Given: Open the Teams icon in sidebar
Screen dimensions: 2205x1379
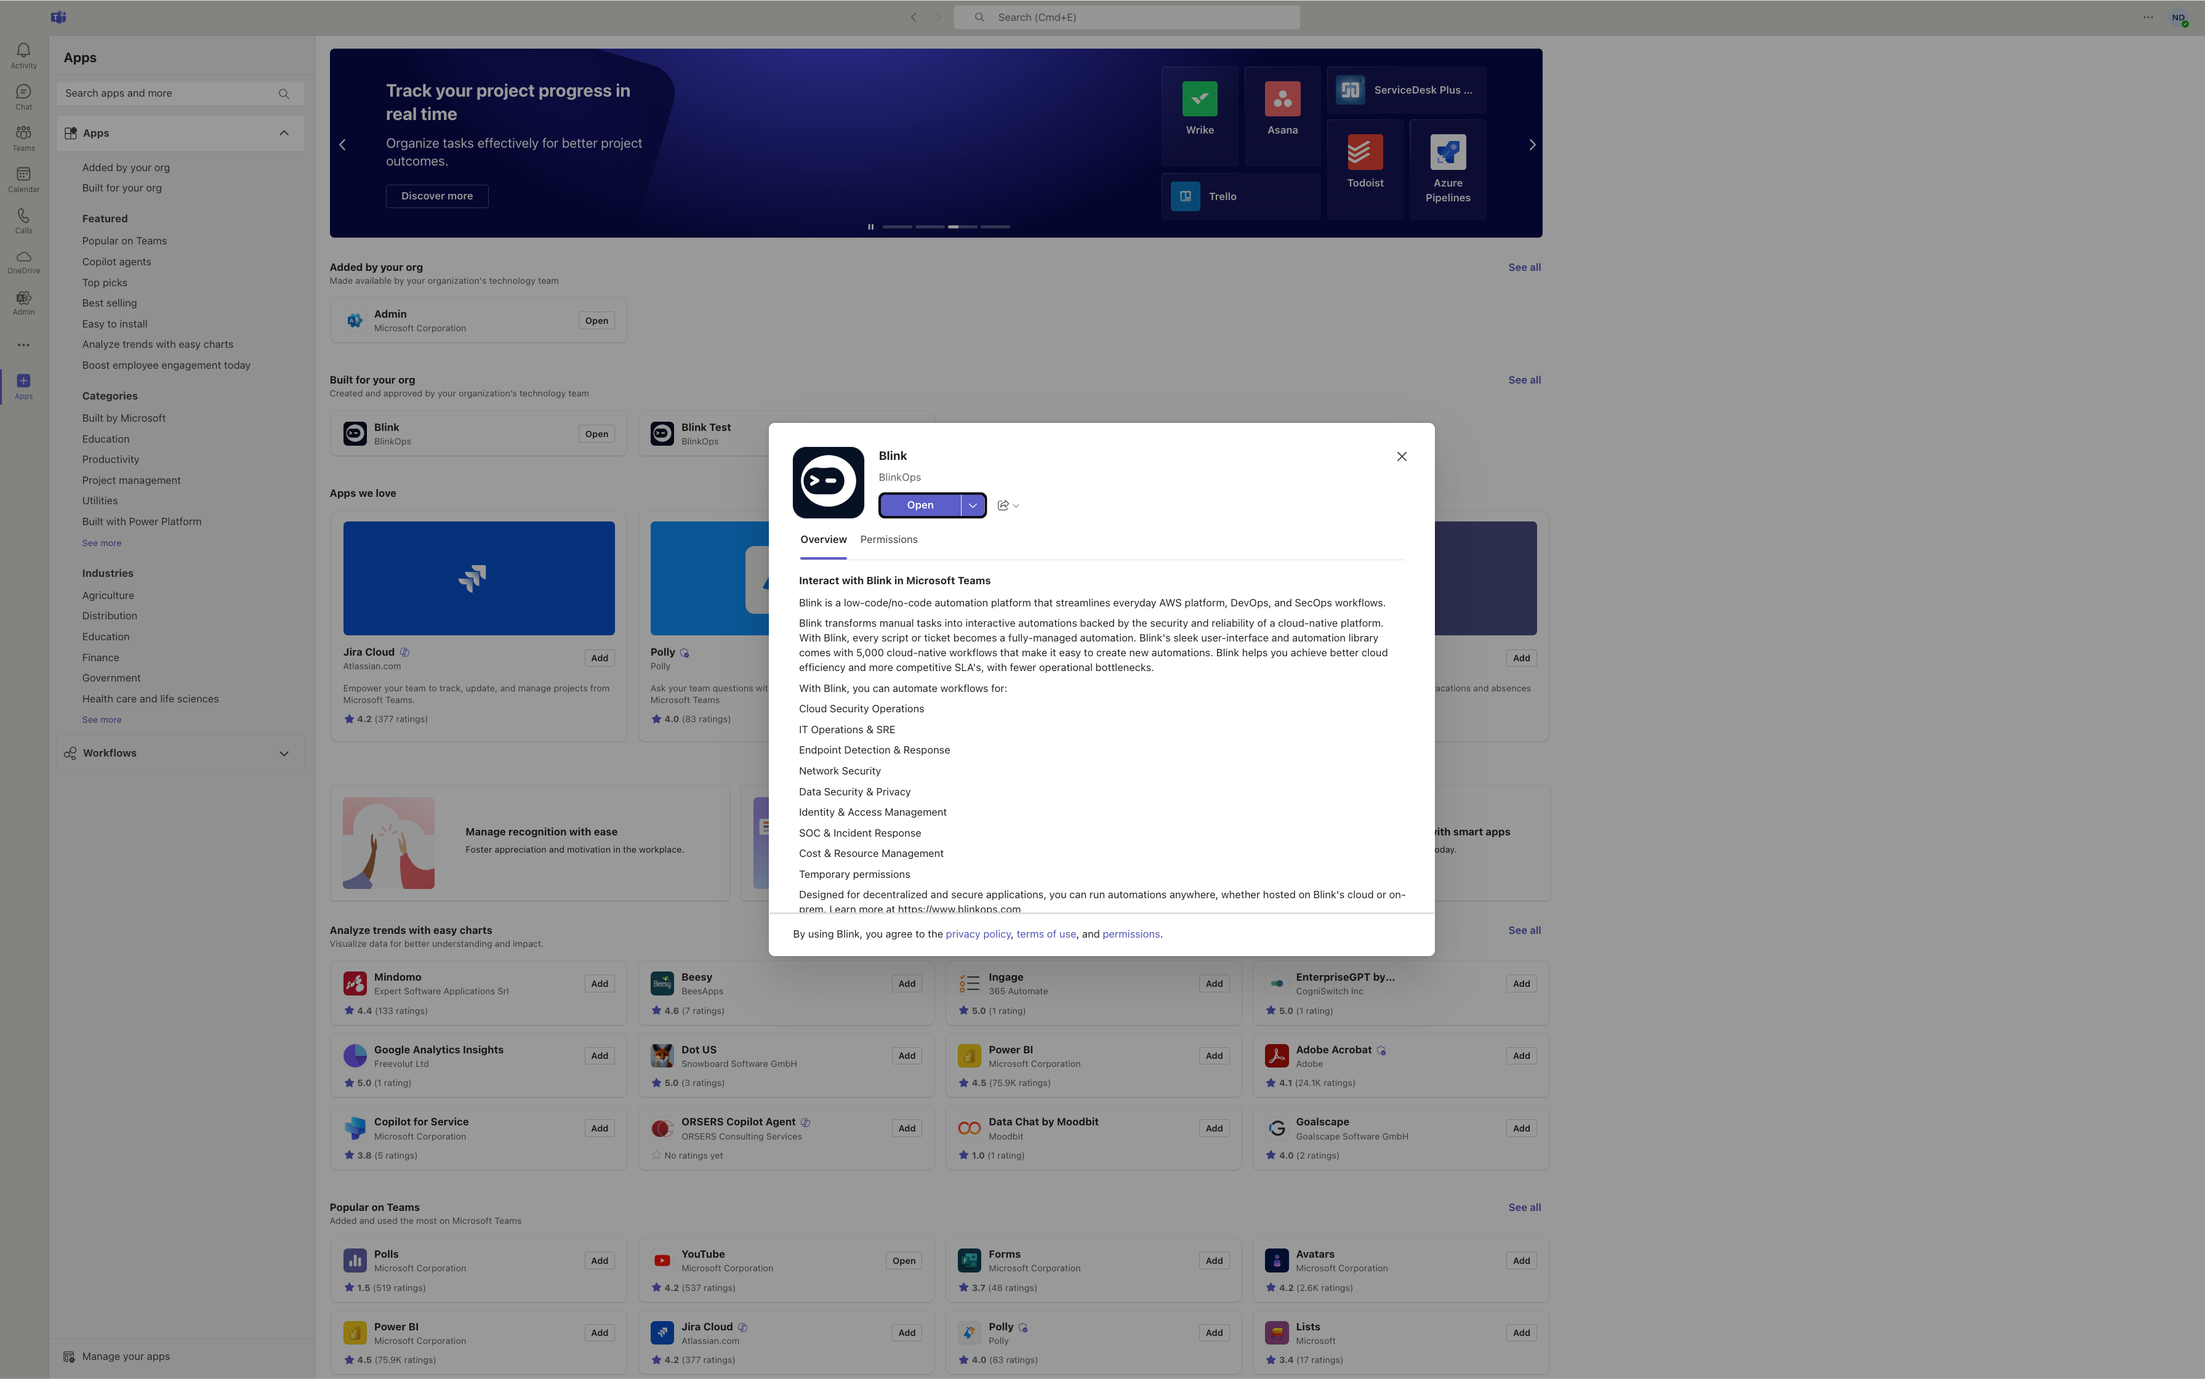Looking at the screenshot, I should click(x=24, y=138).
